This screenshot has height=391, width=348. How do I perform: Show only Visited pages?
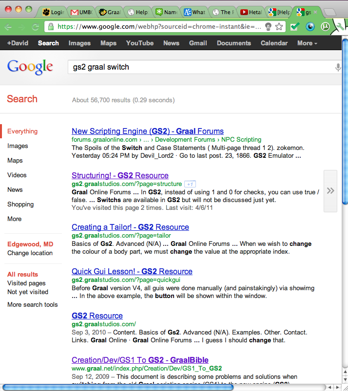tap(26, 283)
